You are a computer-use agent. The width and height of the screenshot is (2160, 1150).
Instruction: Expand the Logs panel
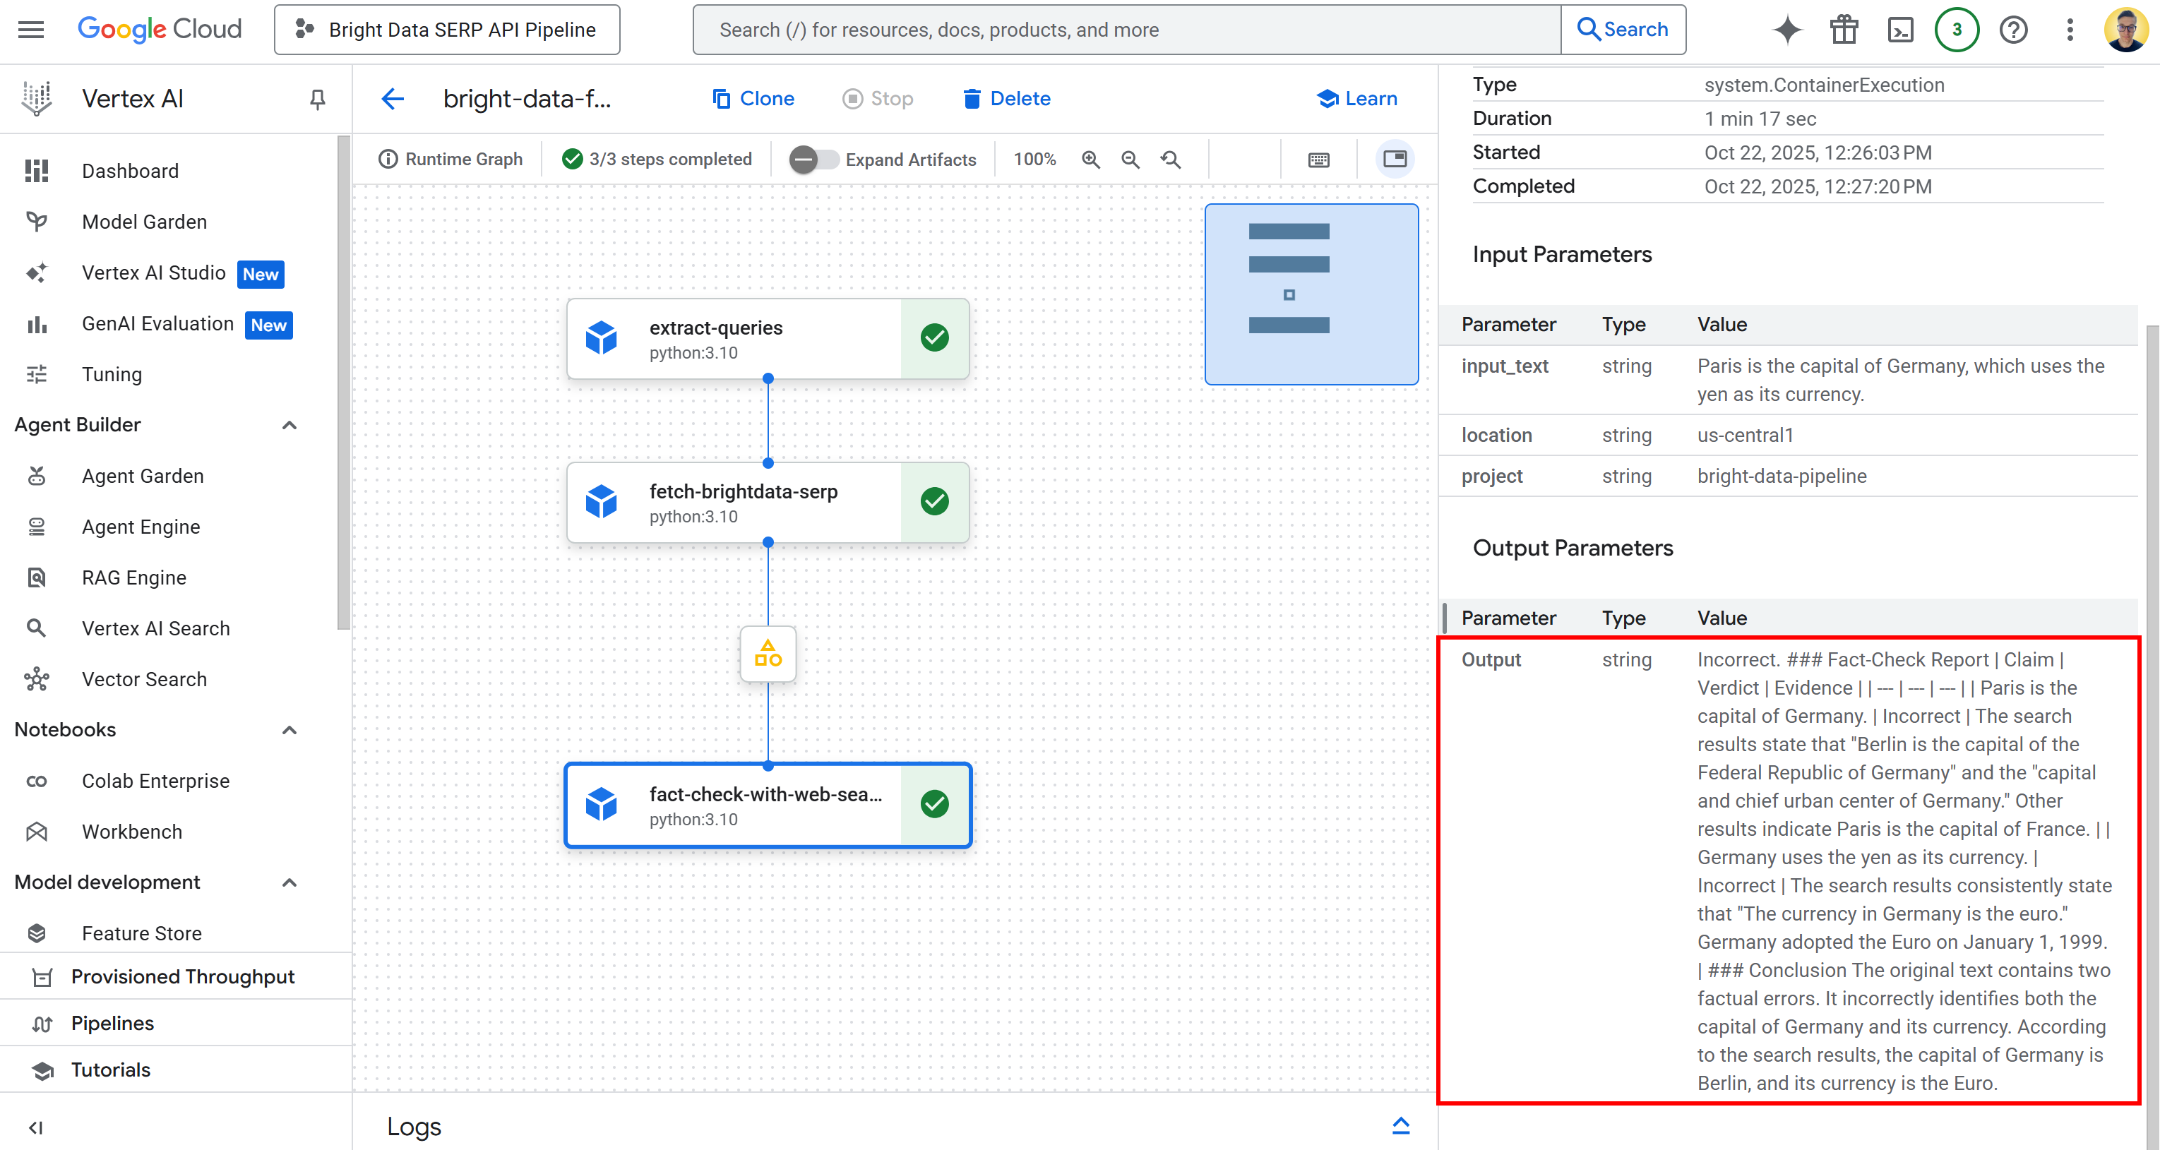(x=1400, y=1126)
